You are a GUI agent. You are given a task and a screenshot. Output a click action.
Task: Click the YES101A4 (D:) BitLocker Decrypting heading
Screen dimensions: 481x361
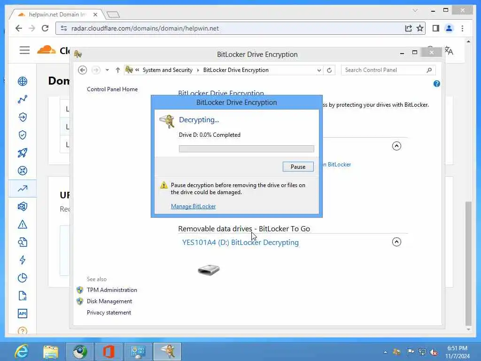[240, 243]
